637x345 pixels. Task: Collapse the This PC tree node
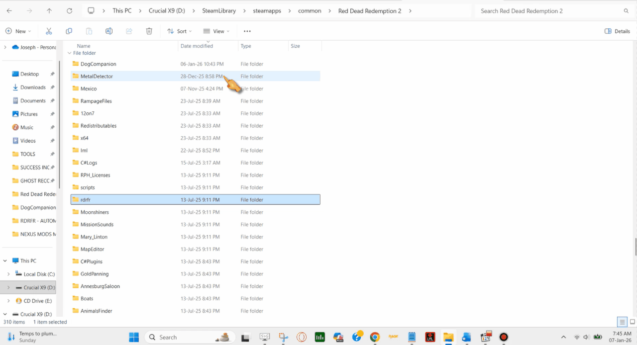(5, 260)
